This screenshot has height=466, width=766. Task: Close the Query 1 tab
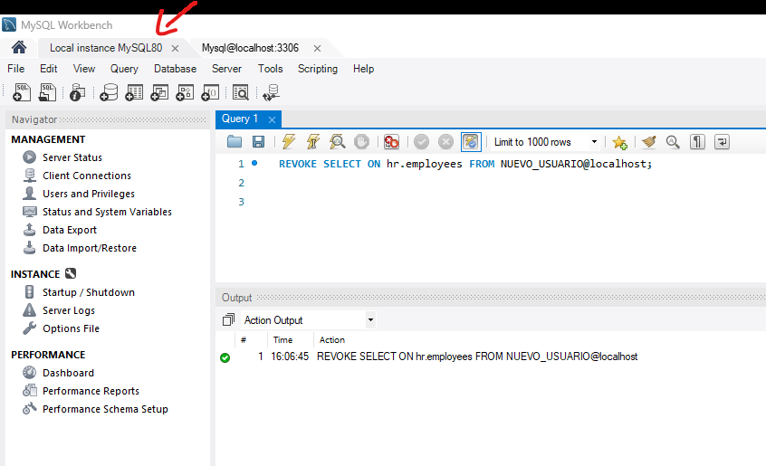coord(273,119)
